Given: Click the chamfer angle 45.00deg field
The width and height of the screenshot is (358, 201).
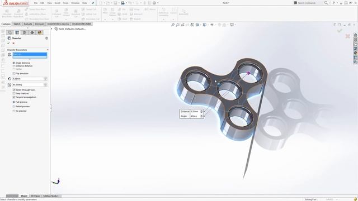Looking at the screenshot, I should pos(28,85).
